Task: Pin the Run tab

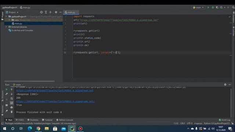Action: pos(7,111)
